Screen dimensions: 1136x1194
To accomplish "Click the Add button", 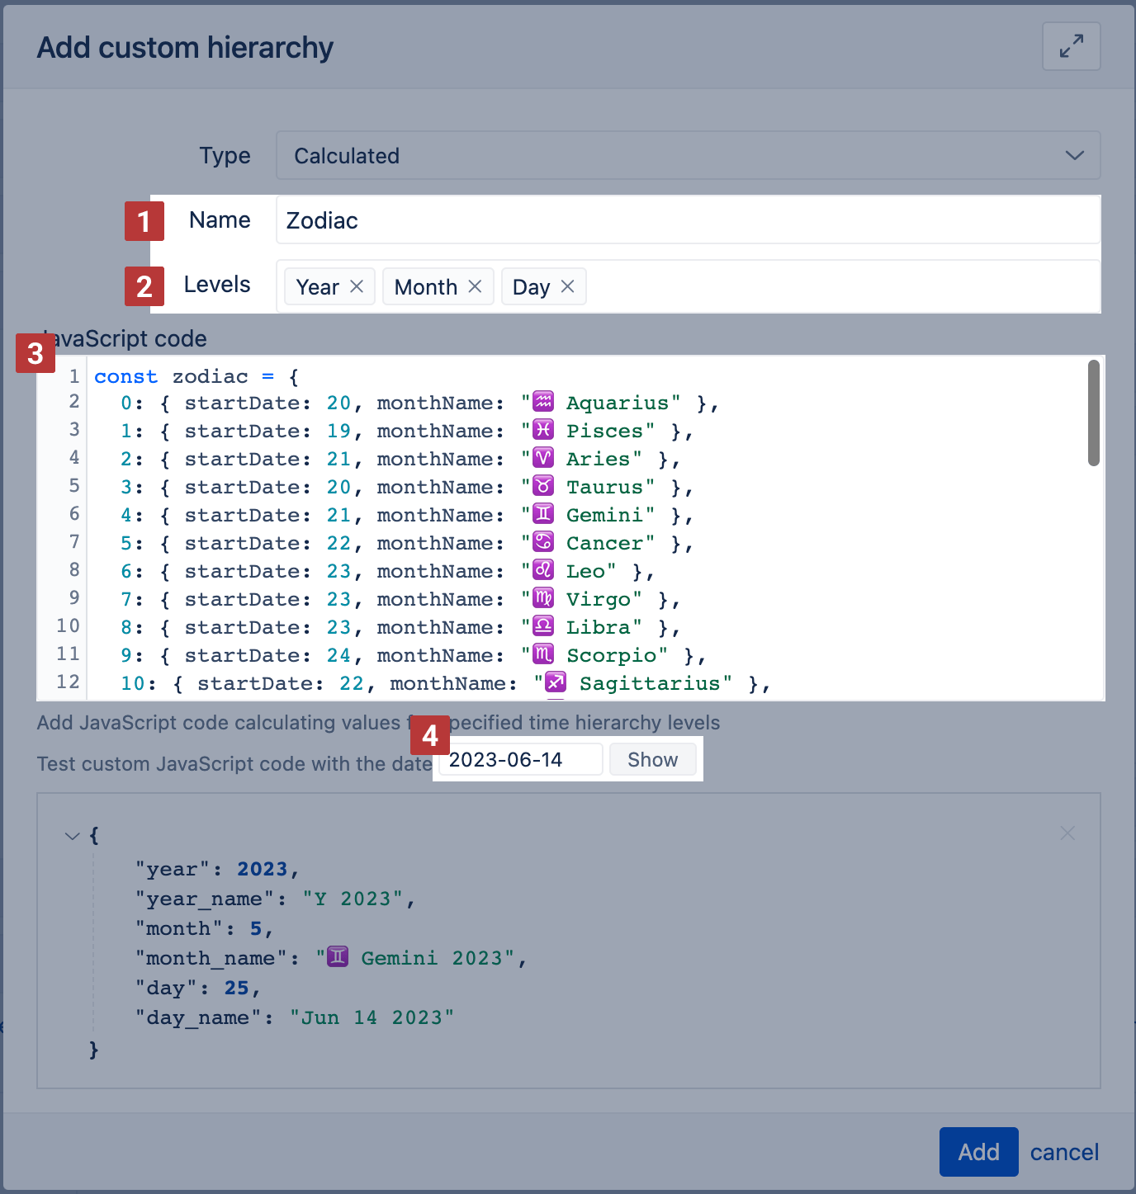I will tap(978, 1151).
